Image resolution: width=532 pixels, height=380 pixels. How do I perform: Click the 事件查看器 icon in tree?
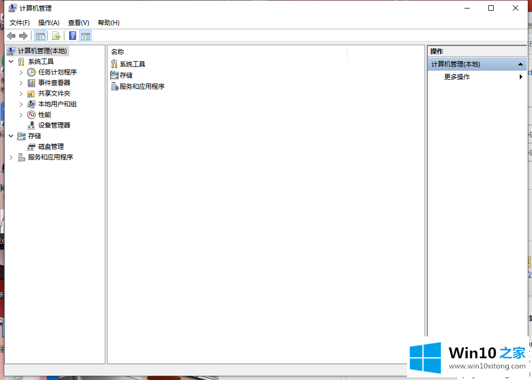[x=31, y=83]
